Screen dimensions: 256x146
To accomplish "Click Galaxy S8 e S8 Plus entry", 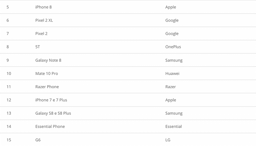I will pyautogui.click(x=53, y=113).
